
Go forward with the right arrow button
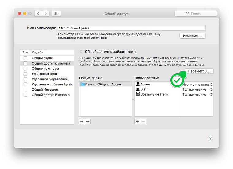pos(46,14)
